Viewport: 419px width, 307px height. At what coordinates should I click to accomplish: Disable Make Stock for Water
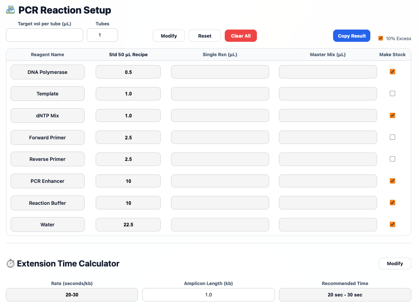[x=392, y=224]
